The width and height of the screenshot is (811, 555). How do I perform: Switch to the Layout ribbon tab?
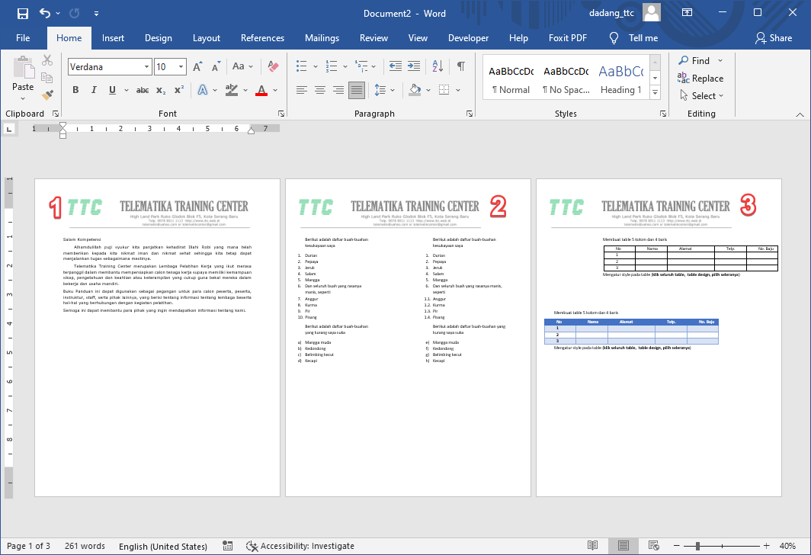click(x=206, y=38)
